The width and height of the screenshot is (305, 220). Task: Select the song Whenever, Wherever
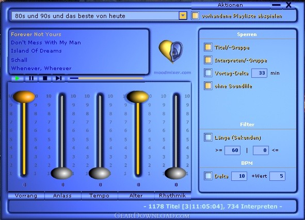(x=41, y=69)
